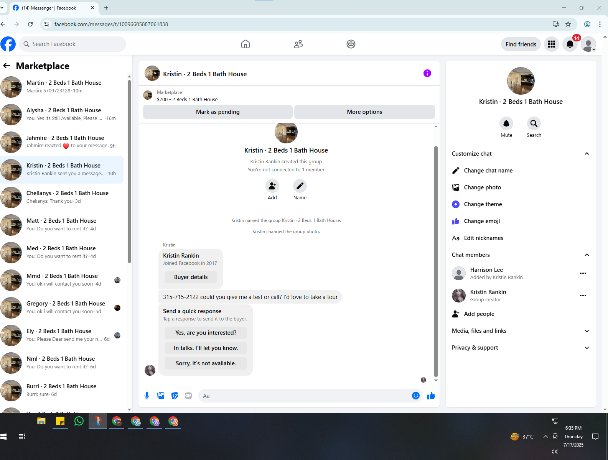Open the $700 - 2 Beds 1 Bath House listing
The width and height of the screenshot is (608, 460).
coord(187,99)
